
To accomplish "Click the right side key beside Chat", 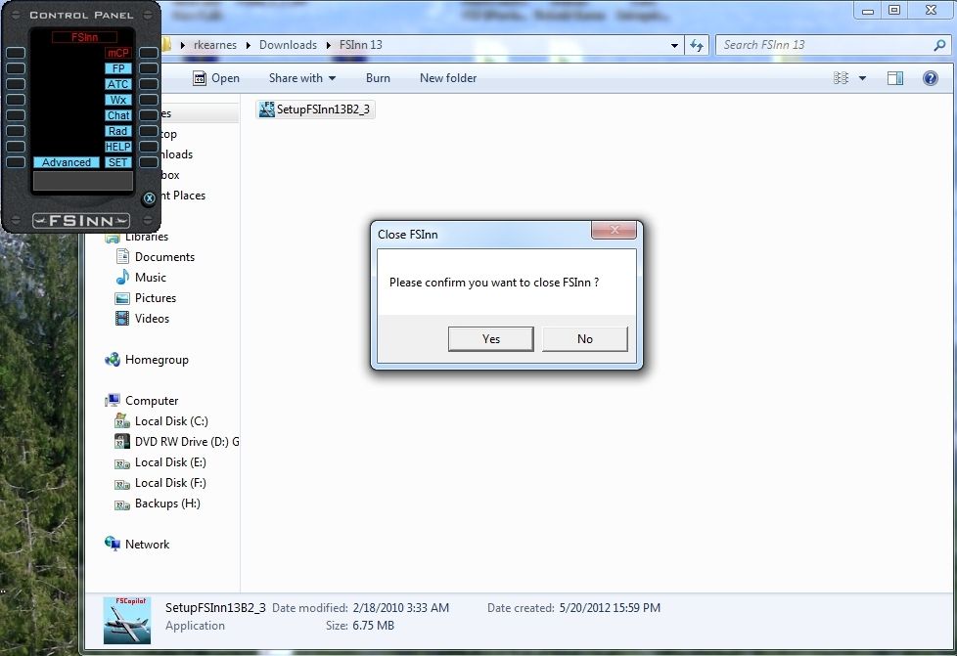I will (x=149, y=115).
